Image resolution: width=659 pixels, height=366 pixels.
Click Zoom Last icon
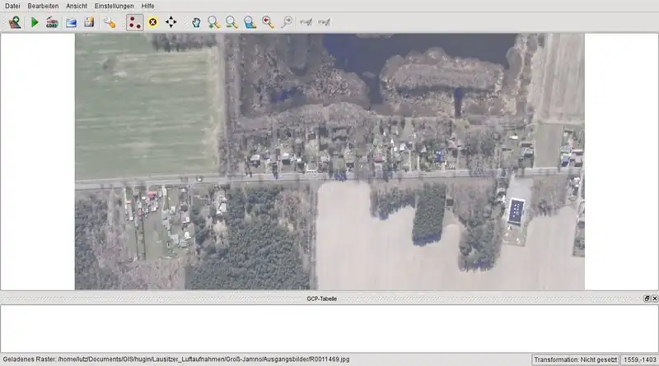[x=268, y=22]
